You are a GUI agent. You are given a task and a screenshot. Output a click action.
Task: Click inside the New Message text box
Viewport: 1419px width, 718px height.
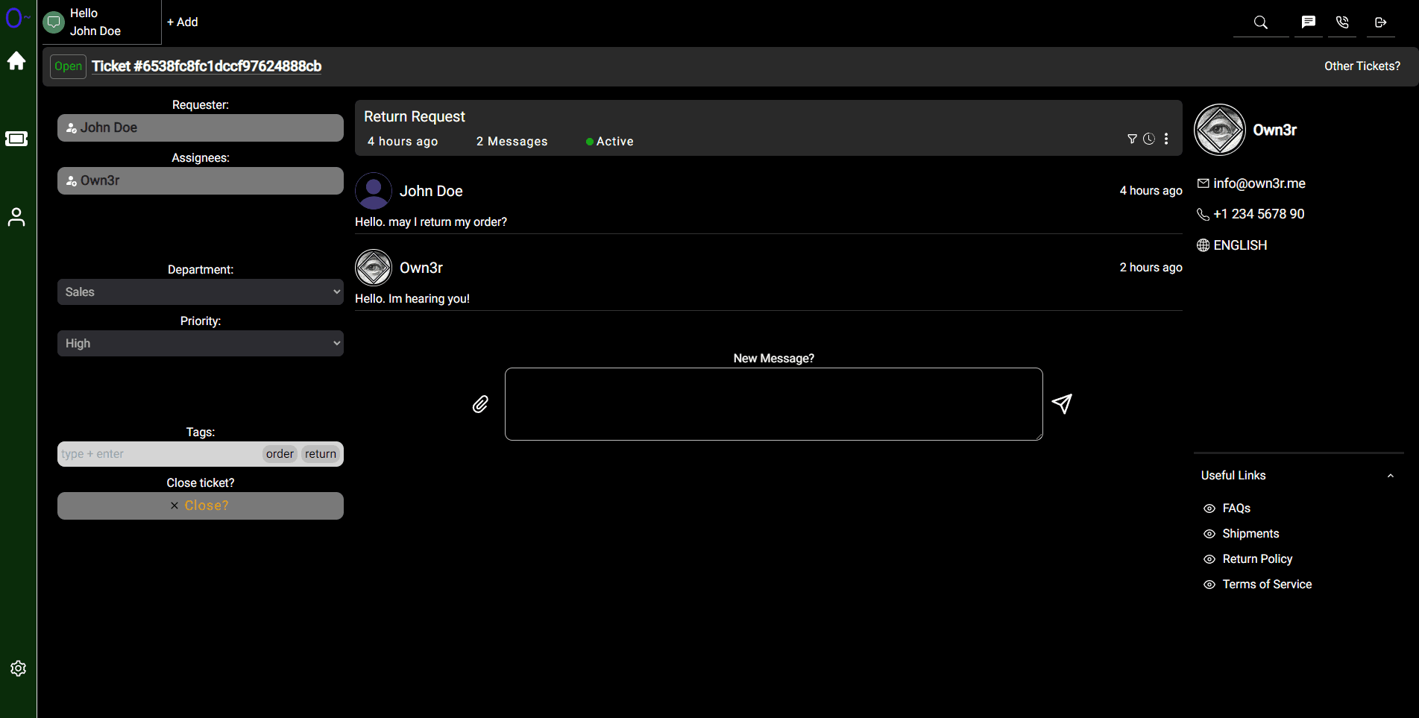773,403
